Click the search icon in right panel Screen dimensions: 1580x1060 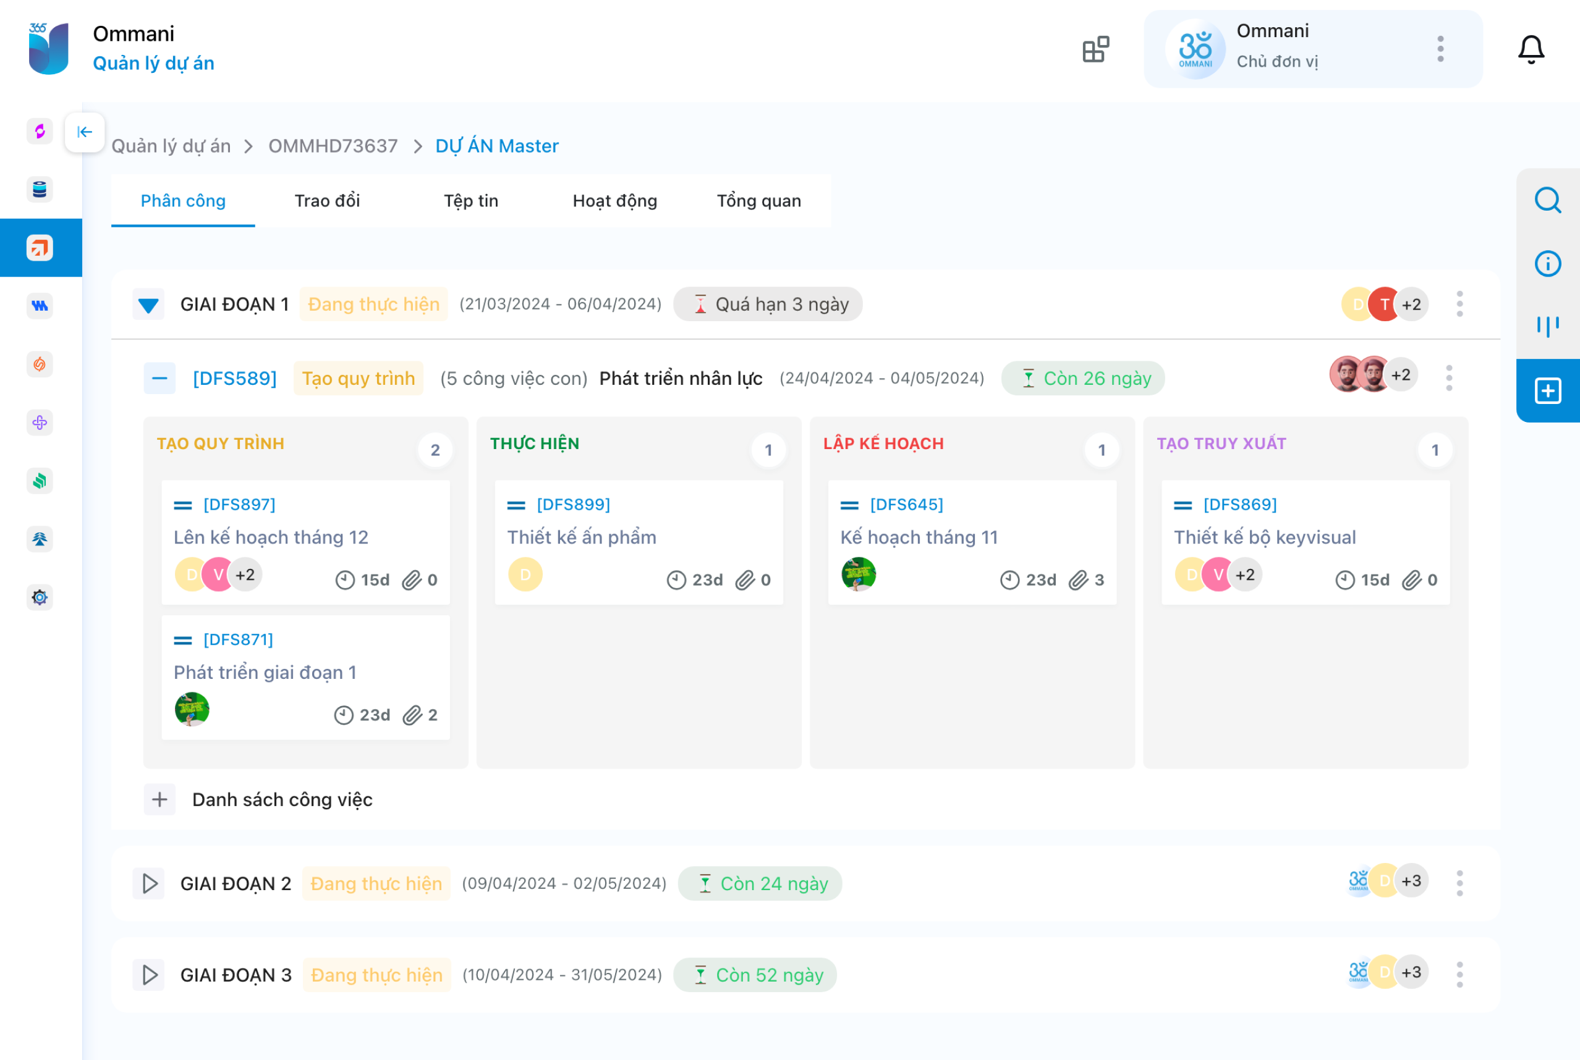click(x=1547, y=201)
